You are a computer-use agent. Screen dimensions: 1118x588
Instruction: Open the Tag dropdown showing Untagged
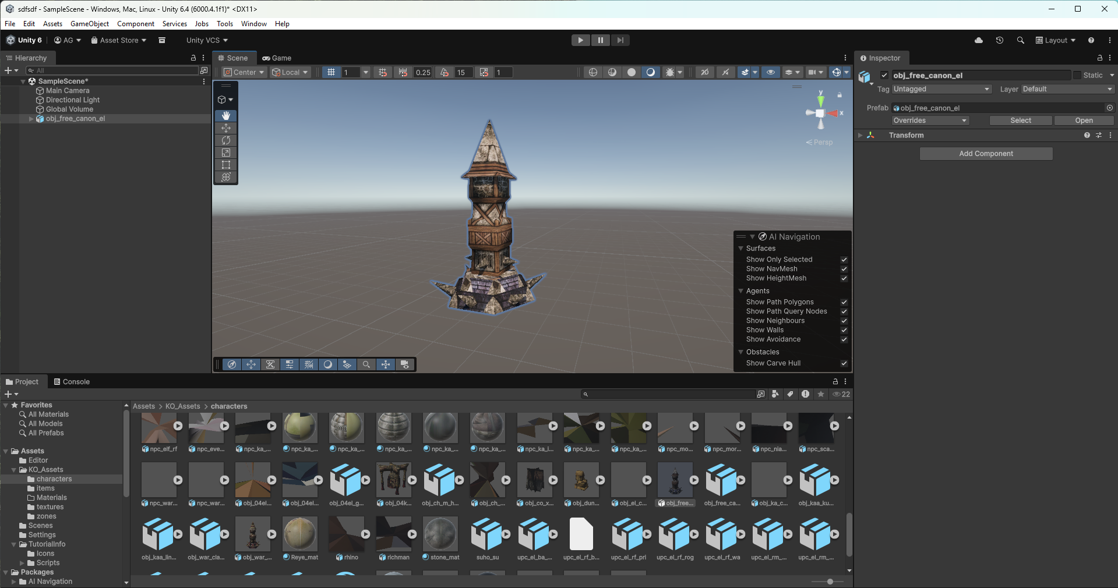[941, 89]
